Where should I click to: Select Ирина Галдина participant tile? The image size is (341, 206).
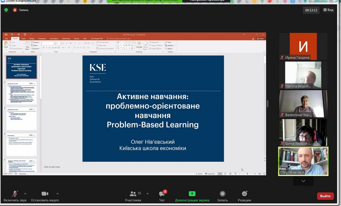303,46
